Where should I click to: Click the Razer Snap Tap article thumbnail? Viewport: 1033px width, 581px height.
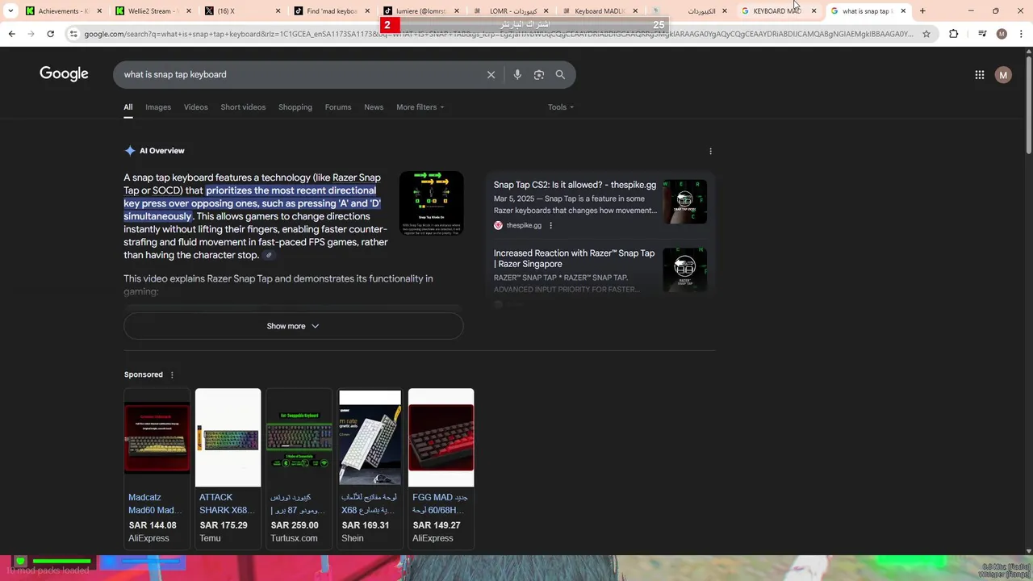pyautogui.click(x=684, y=270)
